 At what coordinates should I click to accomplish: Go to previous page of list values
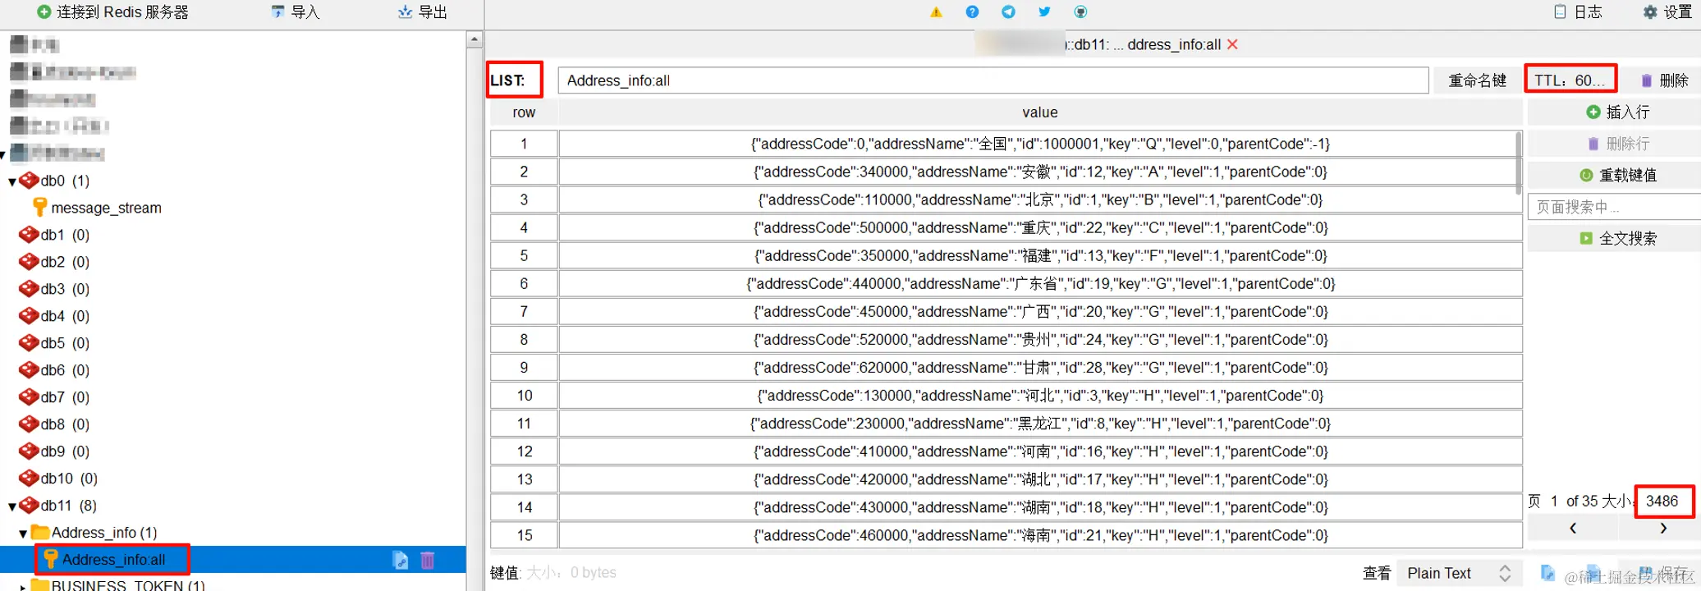1572,529
